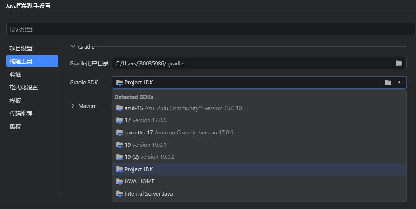Click the 搜索设置 search box
The image size is (416, 209).
(210, 29)
